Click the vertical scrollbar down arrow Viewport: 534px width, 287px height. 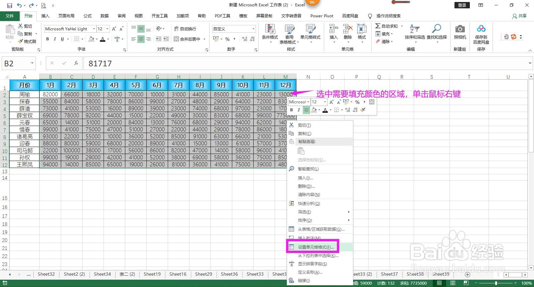(x=531, y=268)
